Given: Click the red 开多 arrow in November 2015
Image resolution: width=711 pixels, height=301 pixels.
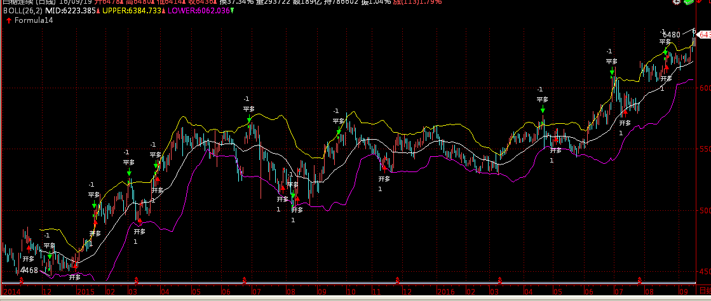Looking at the screenshot, I should pos(384,168).
